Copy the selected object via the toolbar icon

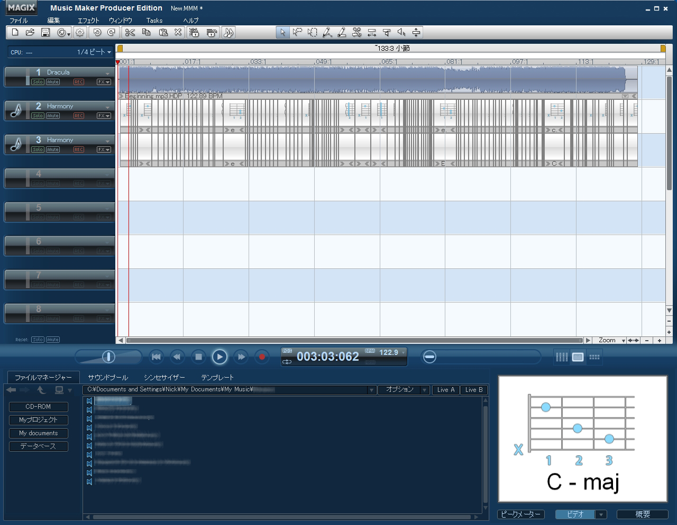[147, 32]
